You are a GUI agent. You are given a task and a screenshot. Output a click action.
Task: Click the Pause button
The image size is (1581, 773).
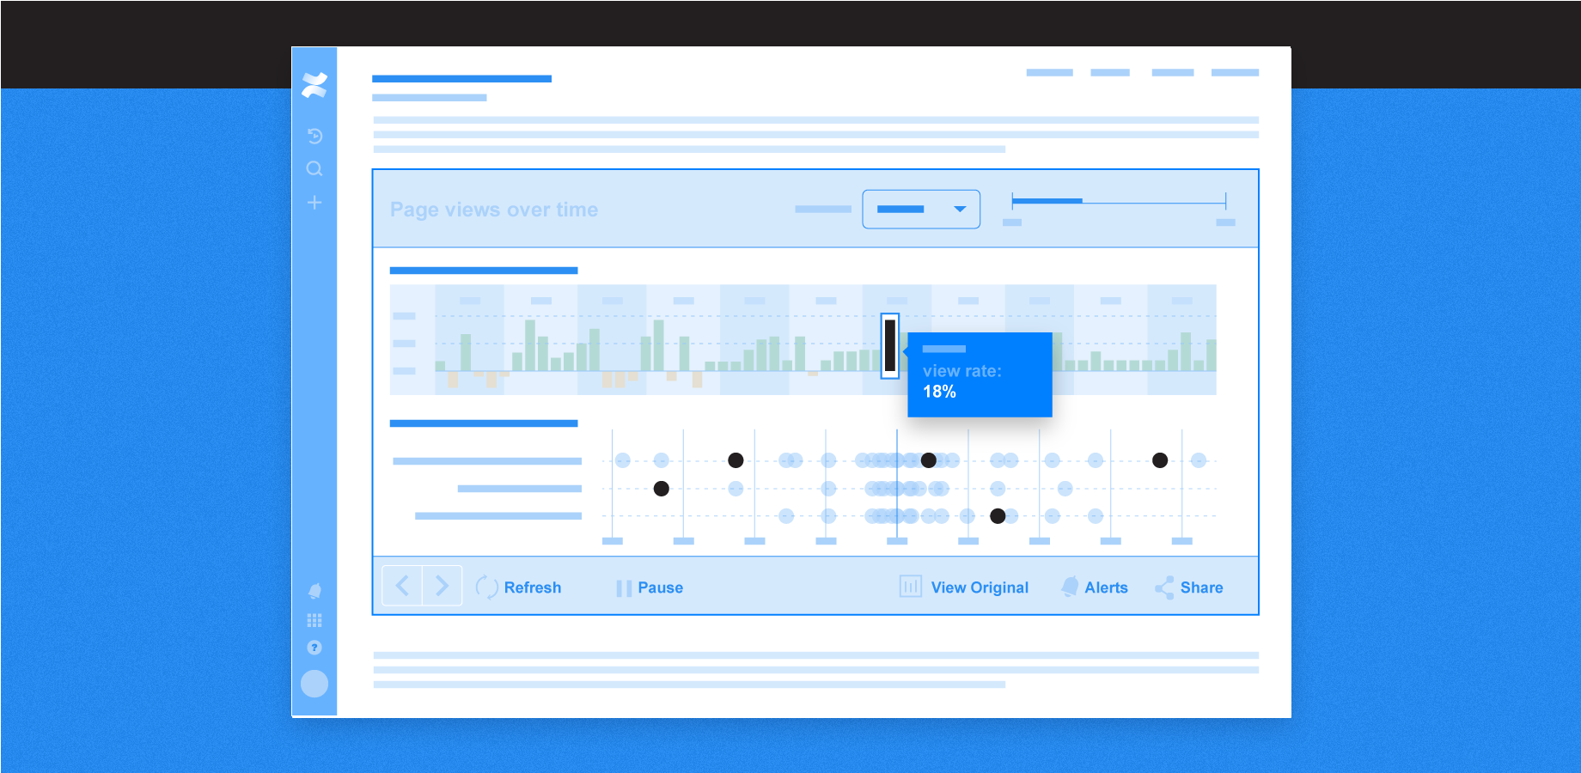point(650,588)
